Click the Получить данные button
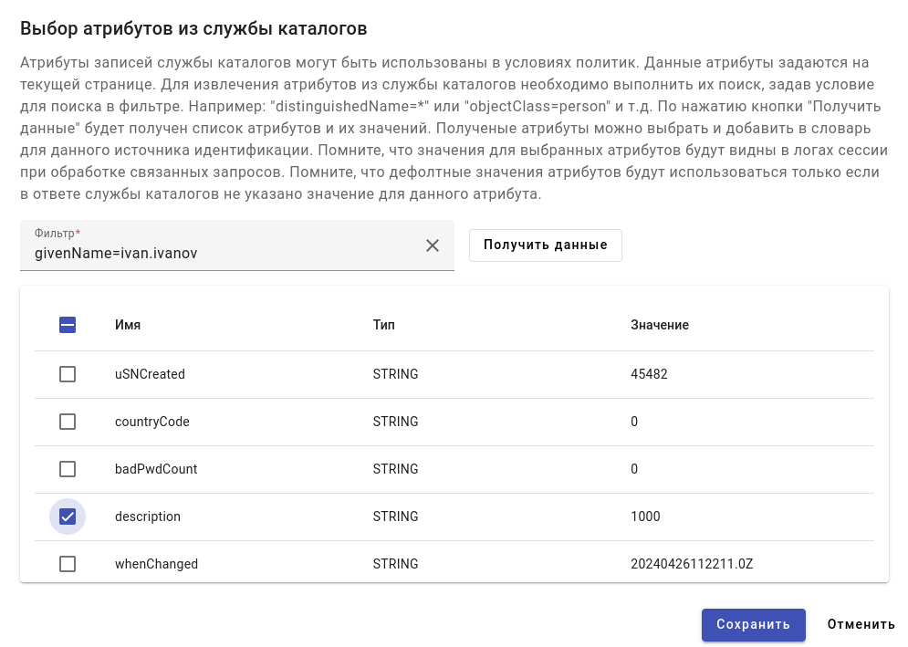 coord(545,245)
